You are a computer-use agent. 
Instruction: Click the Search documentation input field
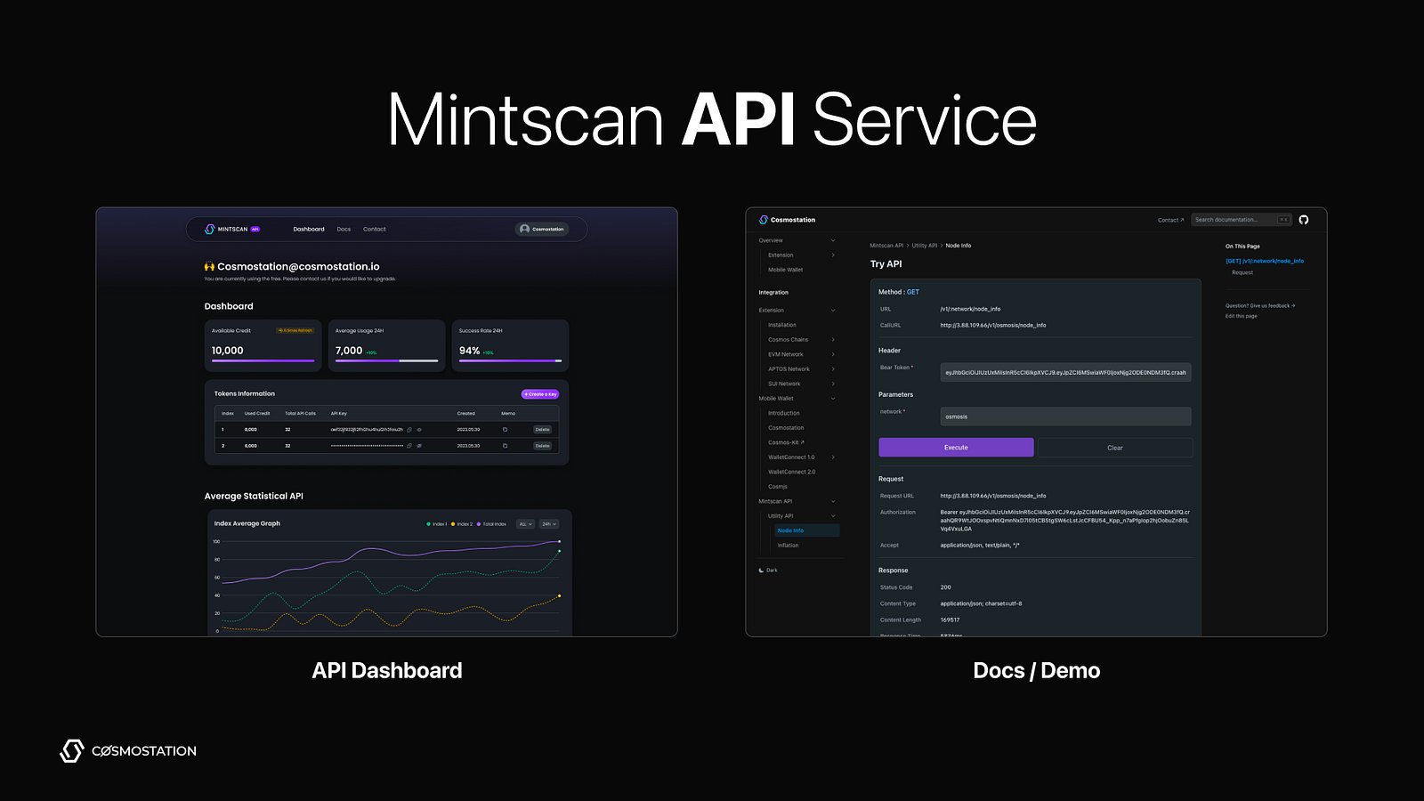pyautogui.click(x=1237, y=219)
